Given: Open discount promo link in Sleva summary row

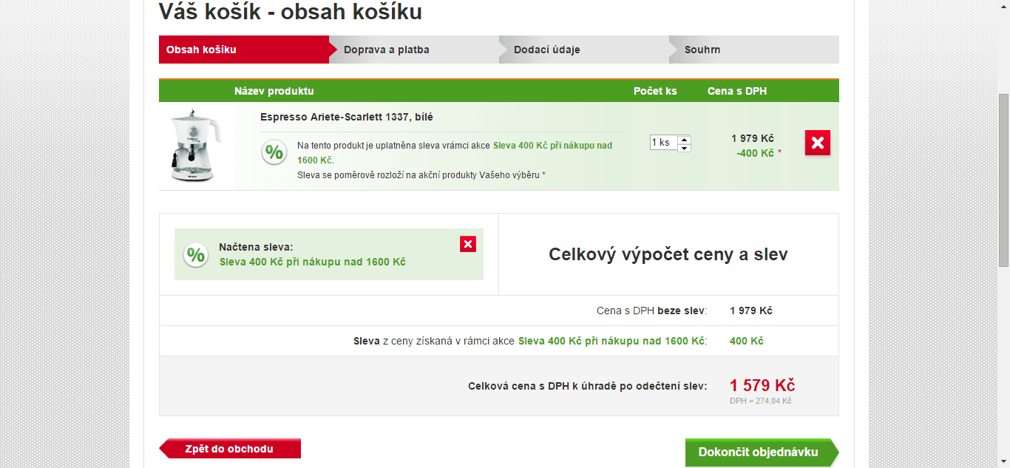Looking at the screenshot, I should (611, 341).
